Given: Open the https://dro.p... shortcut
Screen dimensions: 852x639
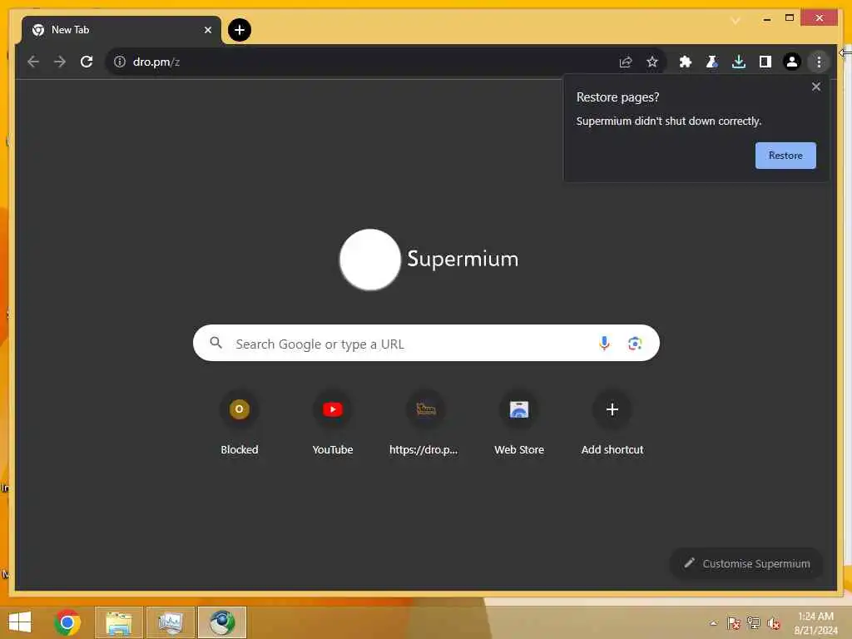Looking at the screenshot, I should pos(425,424).
